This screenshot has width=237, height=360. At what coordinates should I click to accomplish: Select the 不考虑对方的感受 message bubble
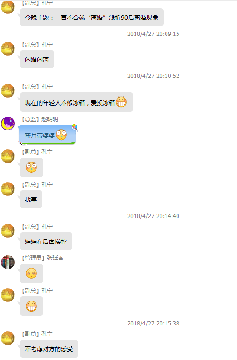pyautogui.click(x=49, y=349)
